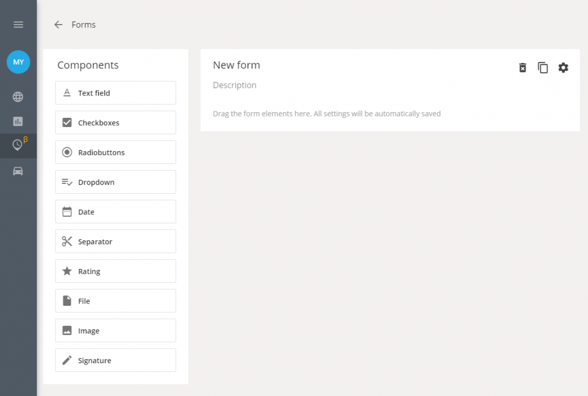Duplicate the form with the copy icon
The width and height of the screenshot is (588, 396).
click(543, 67)
